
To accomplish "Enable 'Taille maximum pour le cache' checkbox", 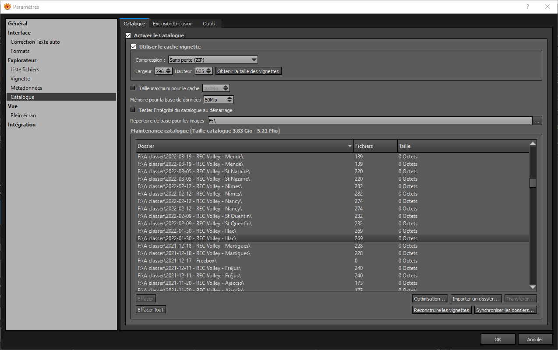I will pyautogui.click(x=133, y=88).
